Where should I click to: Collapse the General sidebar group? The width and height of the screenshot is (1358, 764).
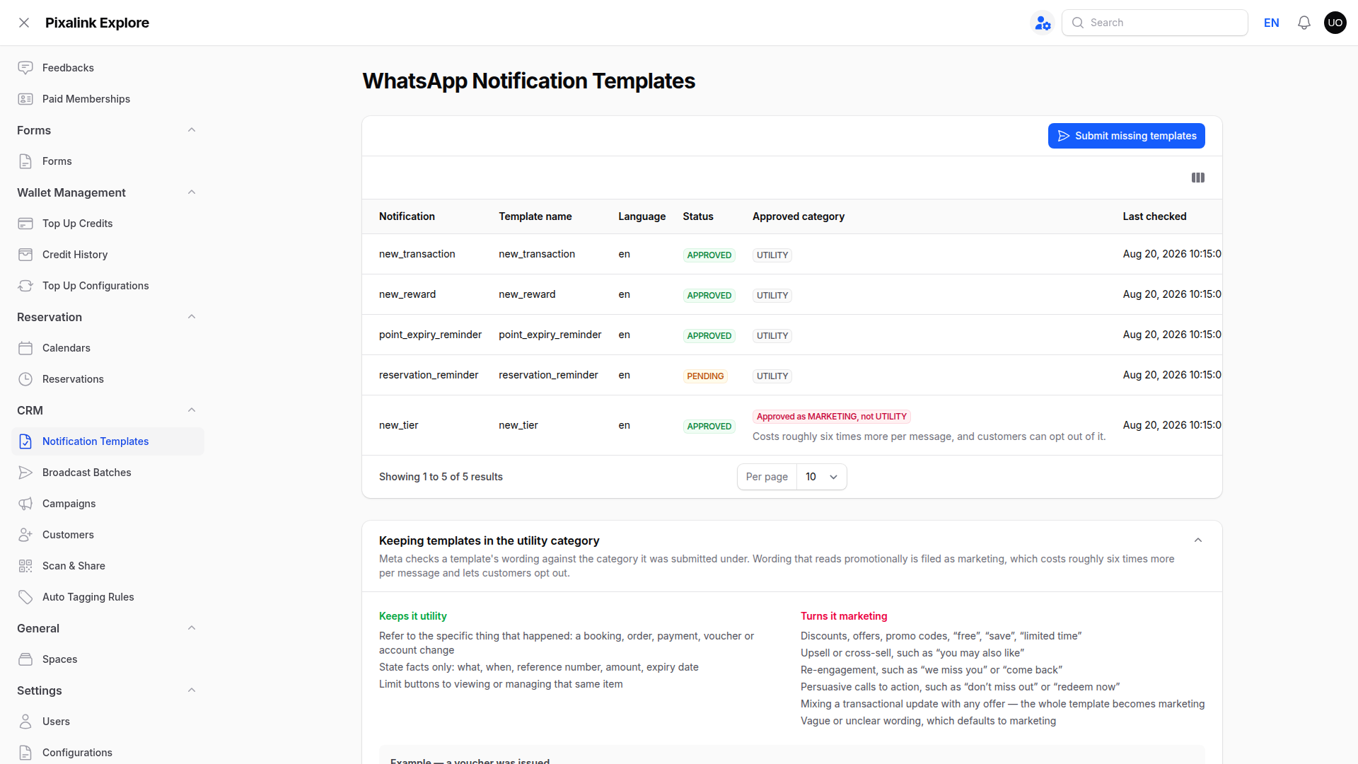click(192, 628)
